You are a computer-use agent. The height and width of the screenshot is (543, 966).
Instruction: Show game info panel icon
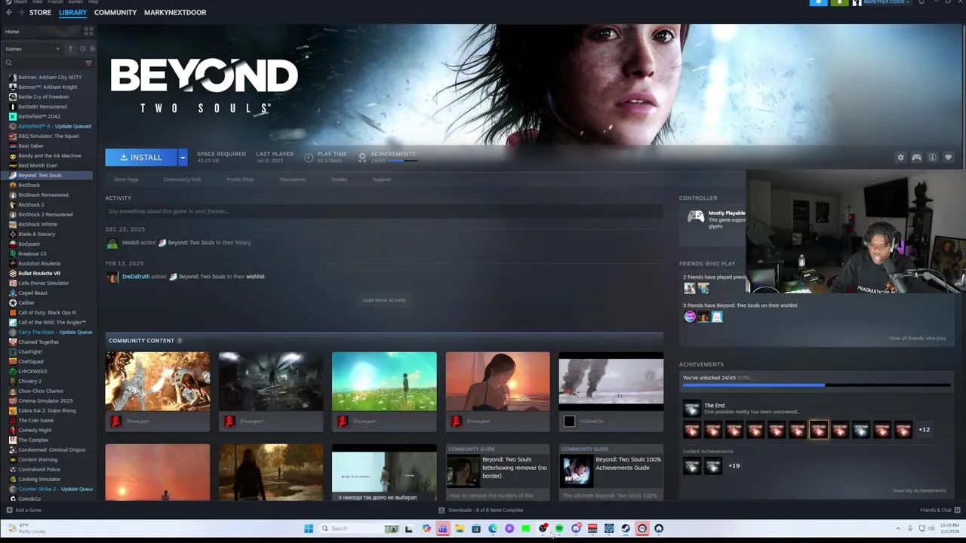click(x=933, y=158)
